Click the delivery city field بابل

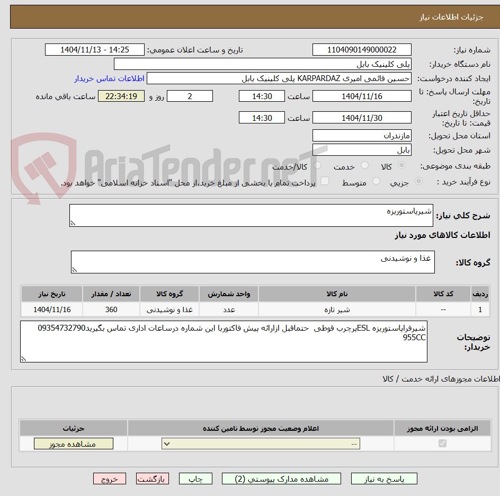(x=362, y=150)
